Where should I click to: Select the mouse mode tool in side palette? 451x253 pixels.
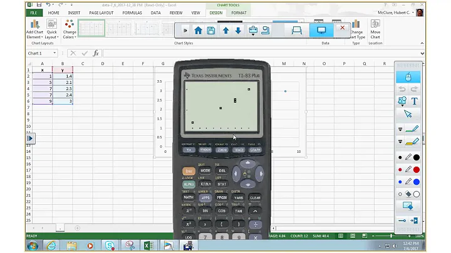(408, 77)
